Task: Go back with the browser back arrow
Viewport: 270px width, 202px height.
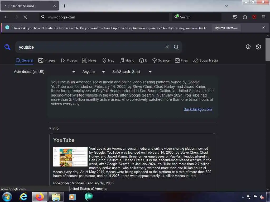Action: click(x=6, y=17)
